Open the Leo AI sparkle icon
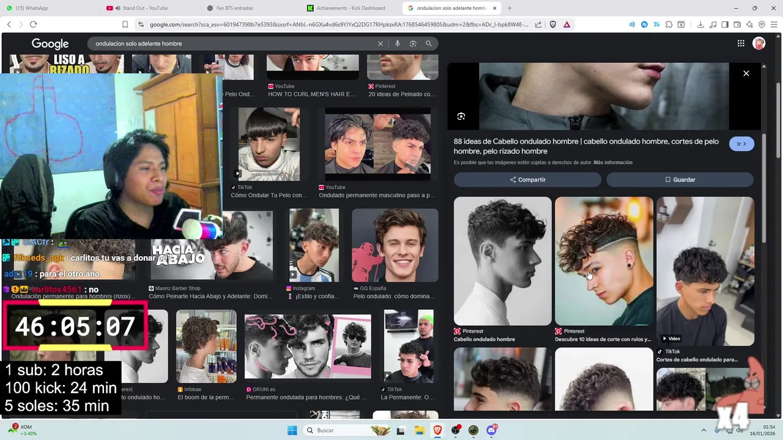 (x=749, y=24)
